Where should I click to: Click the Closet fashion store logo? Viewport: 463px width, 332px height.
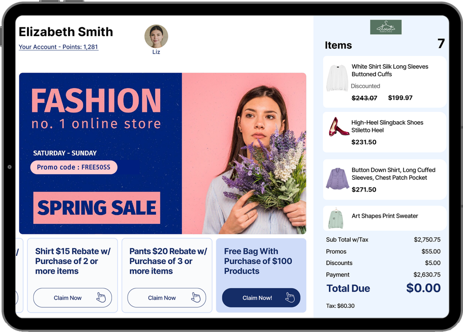coord(386,27)
